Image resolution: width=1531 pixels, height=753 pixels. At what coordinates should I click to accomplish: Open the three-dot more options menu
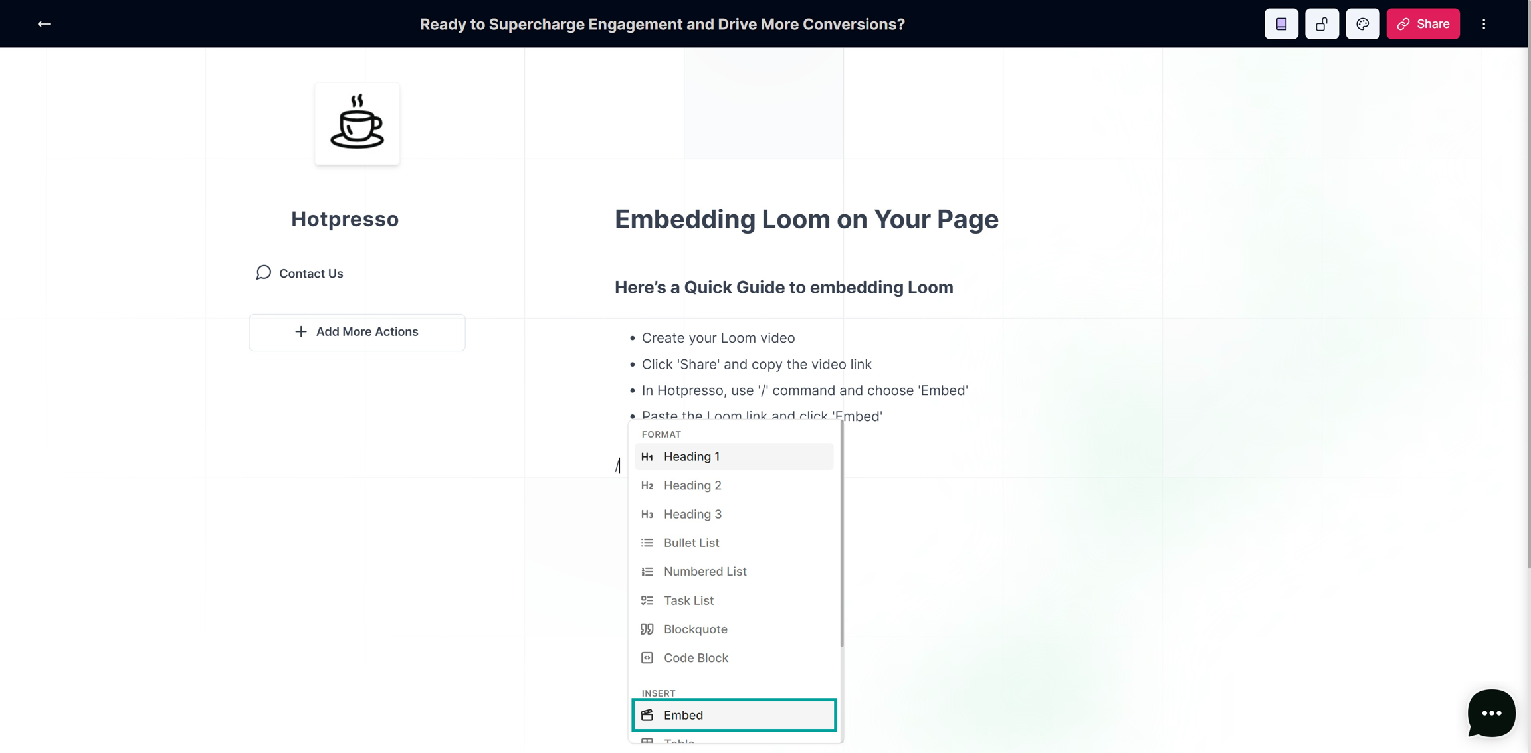pyautogui.click(x=1483, y=24)
